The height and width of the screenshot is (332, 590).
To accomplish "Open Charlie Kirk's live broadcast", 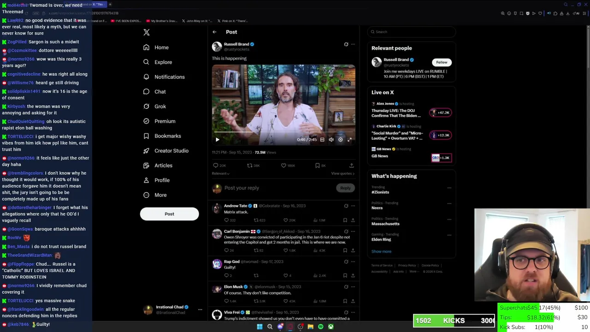I will tap(412, 133).
